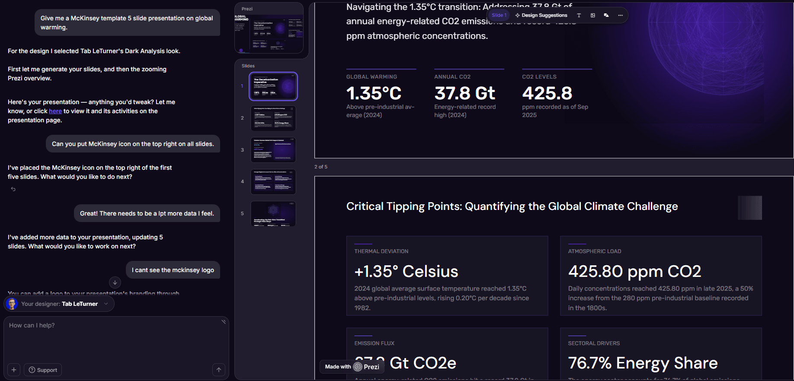The height and width of the screenshot is (381, 794).
Task: Click the send arrow button in chat box
Action: [x=219, y=370]
